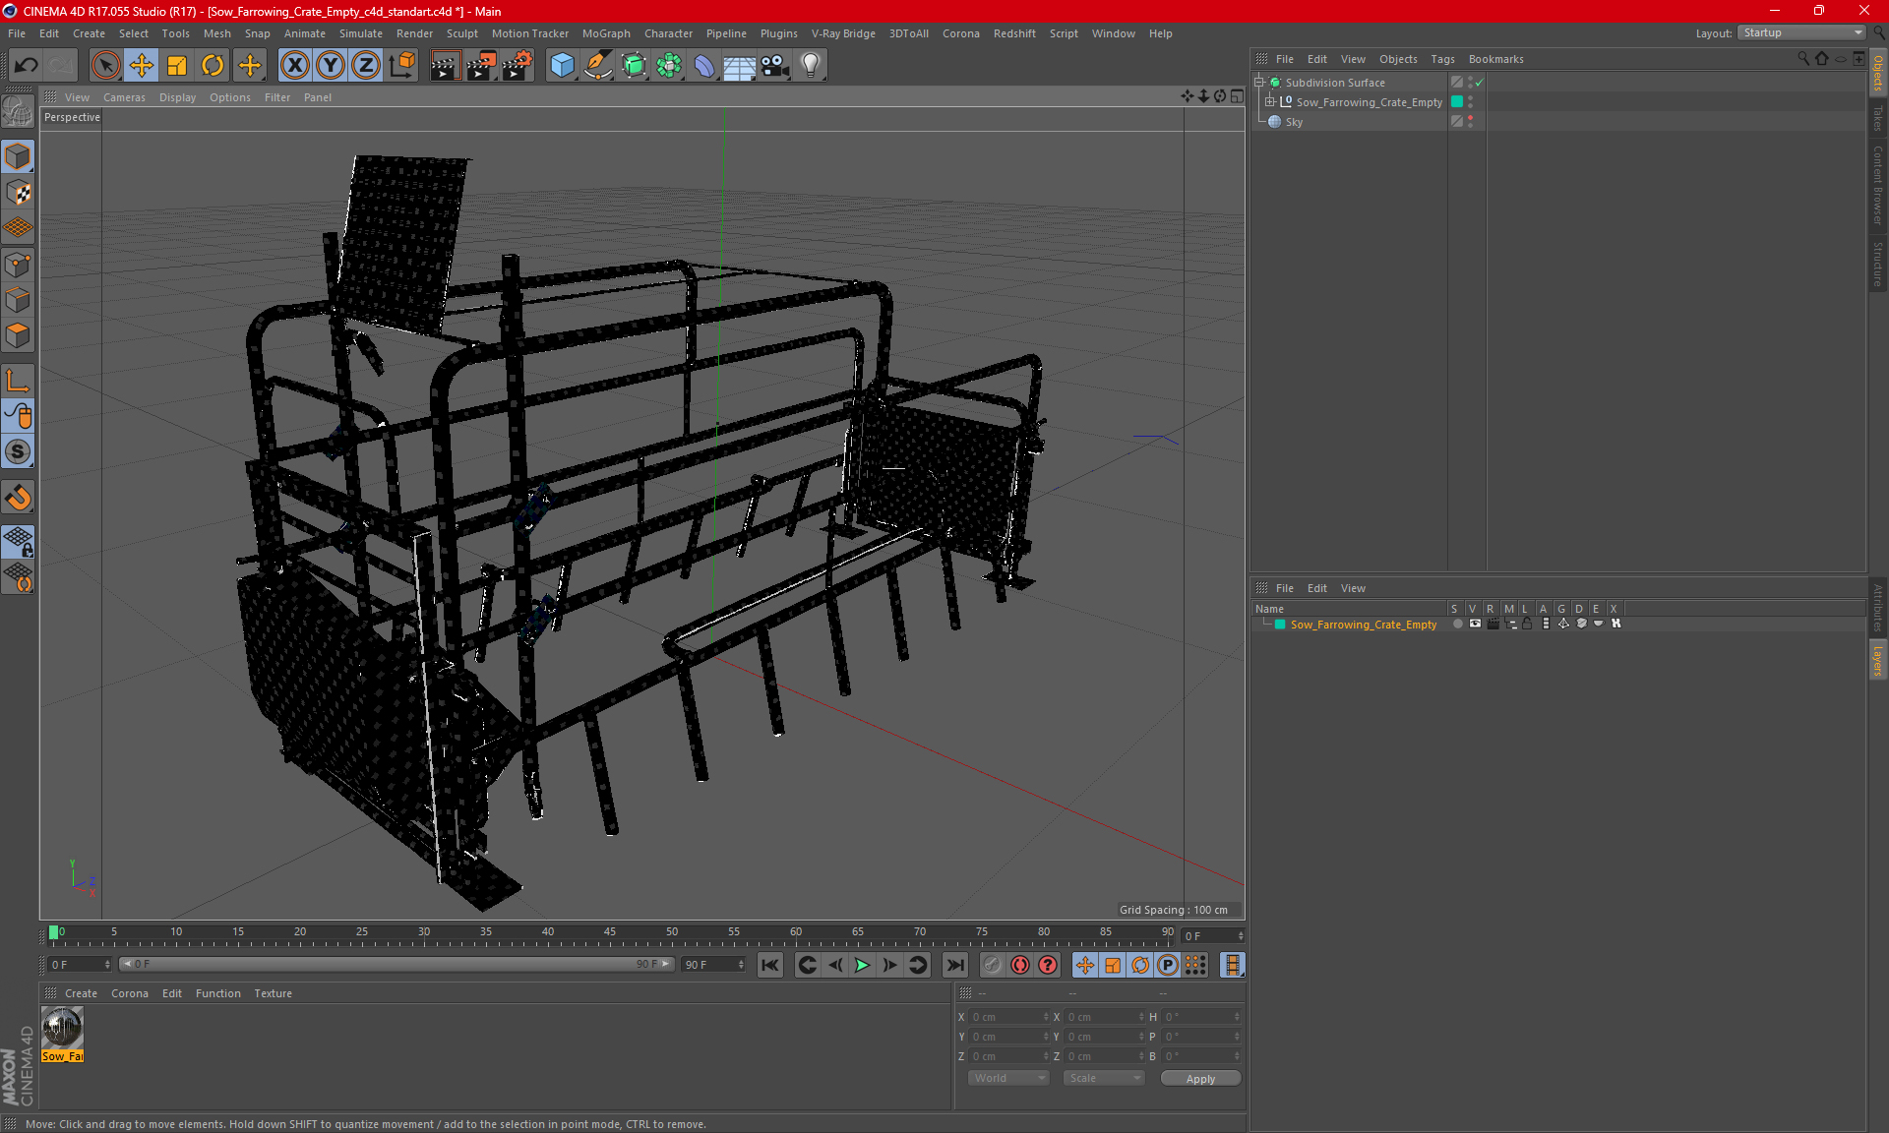Viewport: 1889px width, 1133px height.
Task: Activate the Scale tool
Action: (177, 65)
